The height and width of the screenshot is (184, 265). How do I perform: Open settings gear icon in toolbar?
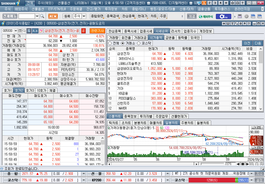(x=246, y=16)
